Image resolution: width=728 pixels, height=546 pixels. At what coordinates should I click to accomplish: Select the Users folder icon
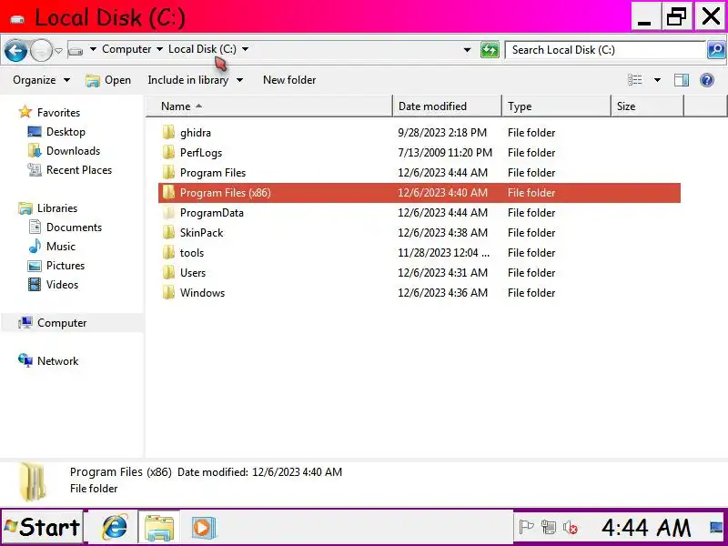pos(169,272)
